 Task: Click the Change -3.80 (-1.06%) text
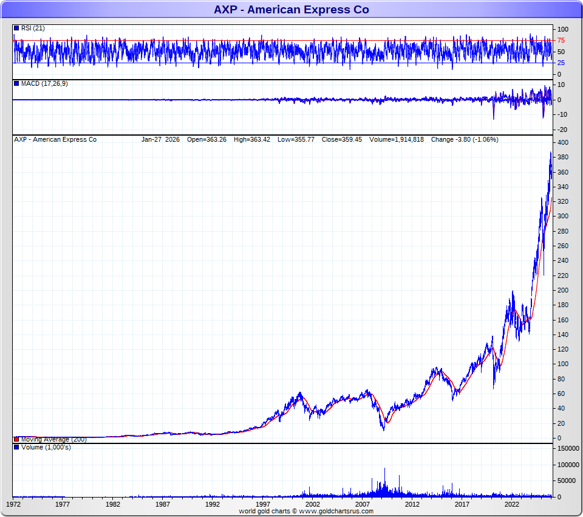(x=465, y=140)
